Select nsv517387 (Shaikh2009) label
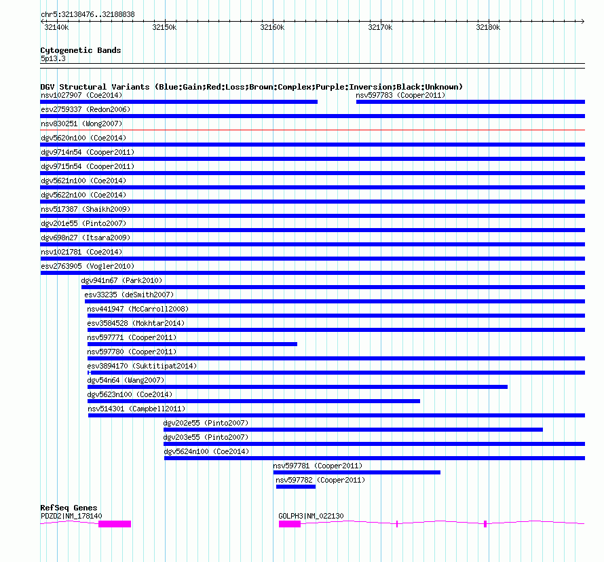 (x=86, y=209)
